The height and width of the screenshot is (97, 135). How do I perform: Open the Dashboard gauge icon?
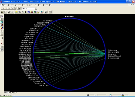(16, 12)
